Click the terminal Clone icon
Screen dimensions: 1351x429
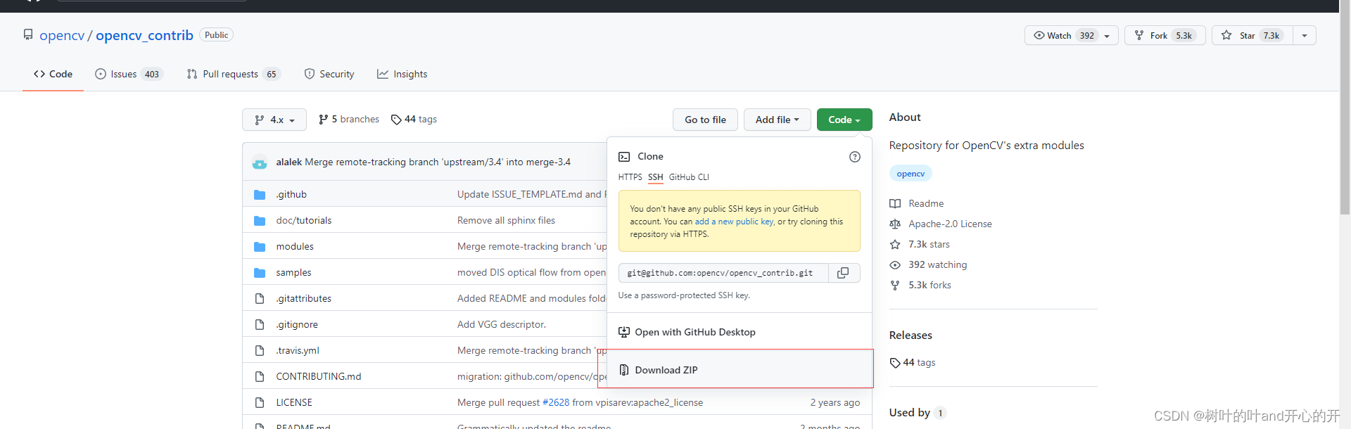click(624, 157)
